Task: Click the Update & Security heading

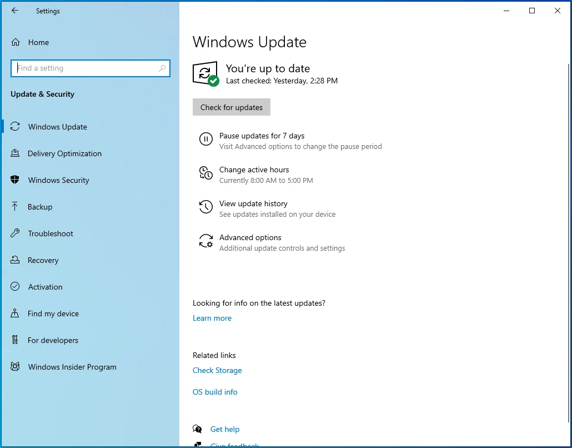Action: 42,94
